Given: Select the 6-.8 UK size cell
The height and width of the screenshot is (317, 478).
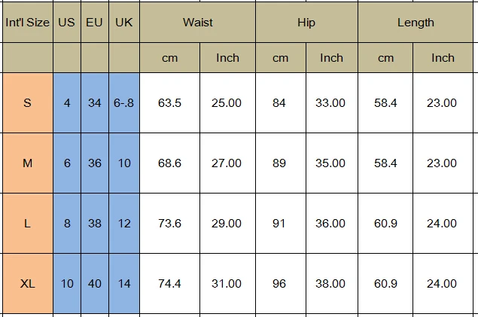Looking at the screenshot, I should click(x=124, y=103).
